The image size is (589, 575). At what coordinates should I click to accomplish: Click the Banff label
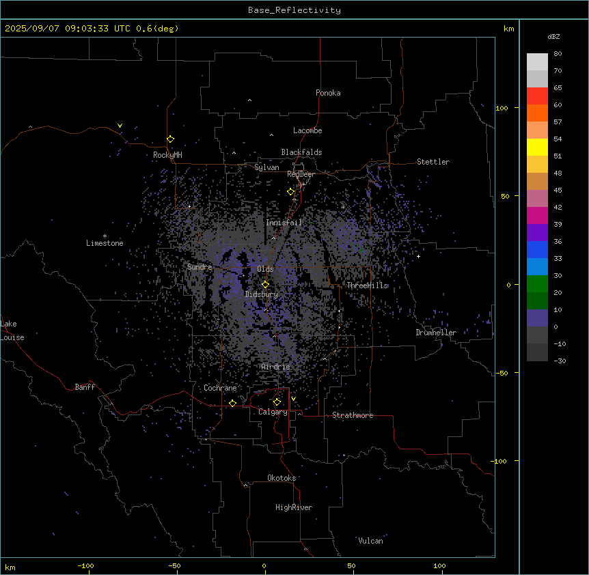[85, 387]
